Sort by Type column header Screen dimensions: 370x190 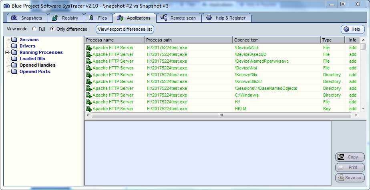pos(333,40)
